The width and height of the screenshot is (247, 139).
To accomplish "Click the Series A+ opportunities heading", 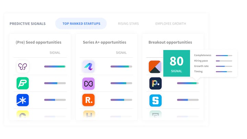I will coord(104,42).
